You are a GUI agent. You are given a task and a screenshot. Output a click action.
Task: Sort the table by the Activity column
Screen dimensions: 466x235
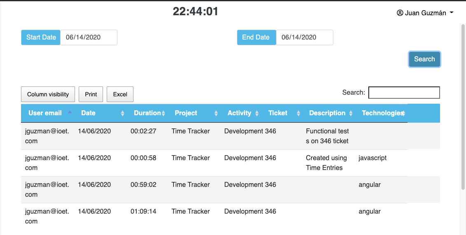[241, 113]
